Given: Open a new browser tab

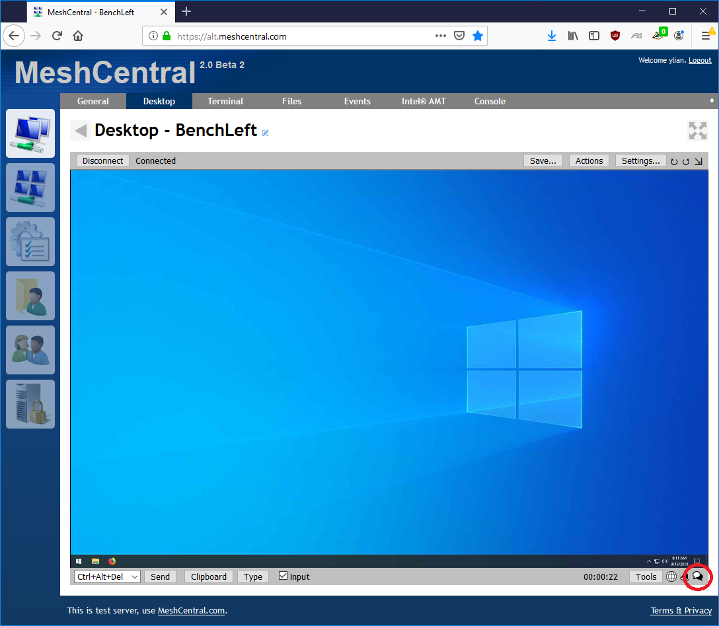Looking at the screenshot, I should (186, 11).
